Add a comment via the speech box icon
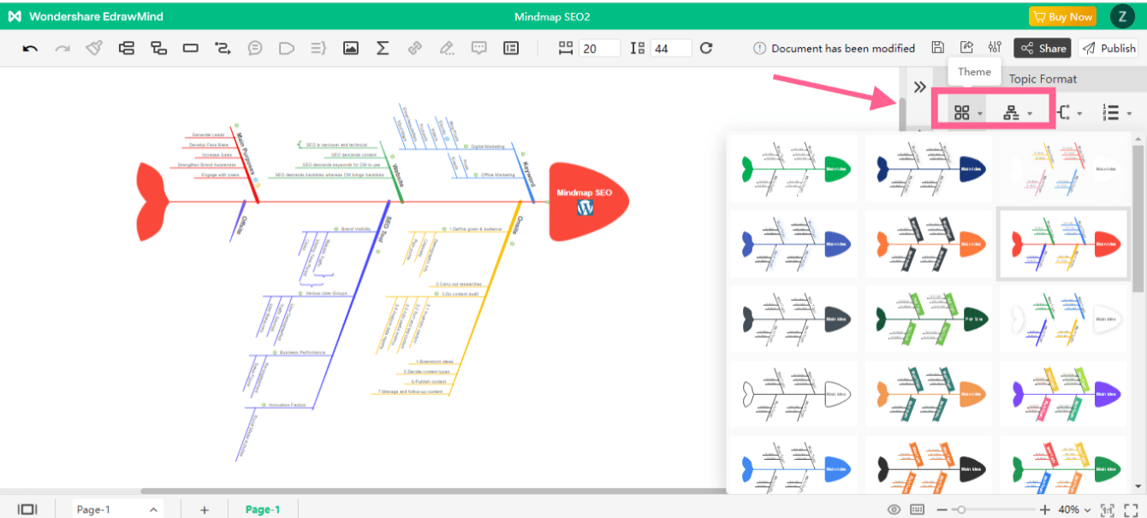 click(x=479, y=49)
